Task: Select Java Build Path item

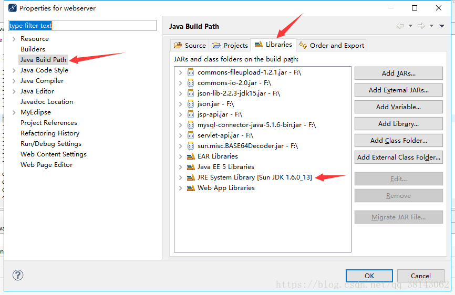Action: point(43,60)
